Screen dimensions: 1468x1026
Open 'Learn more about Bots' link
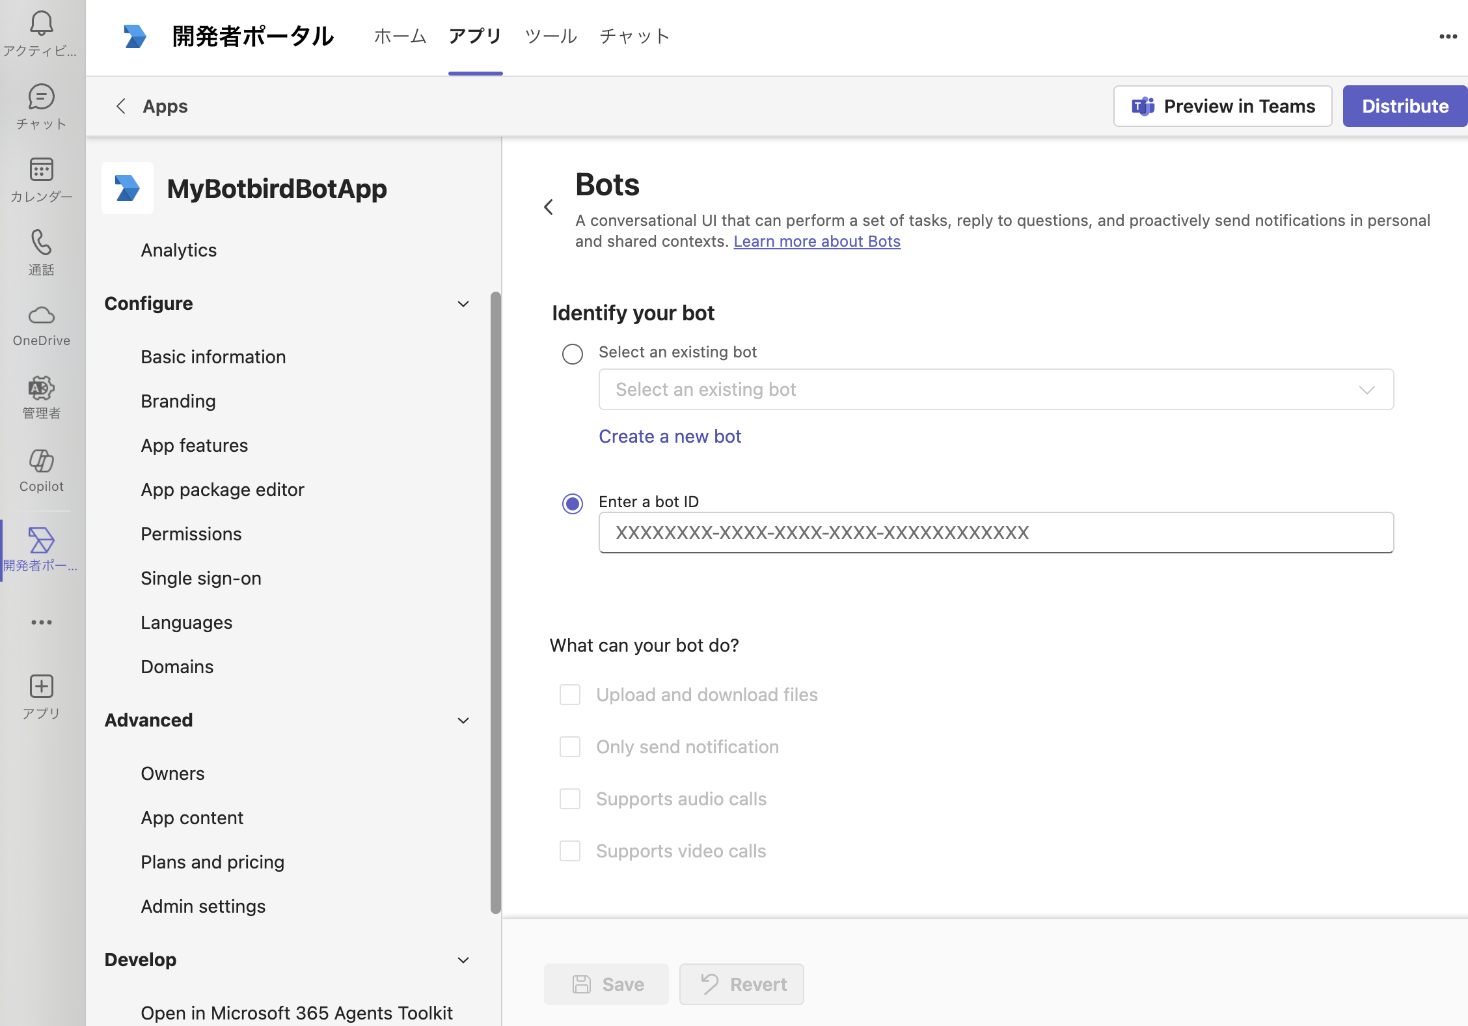[x=817, y=242]
